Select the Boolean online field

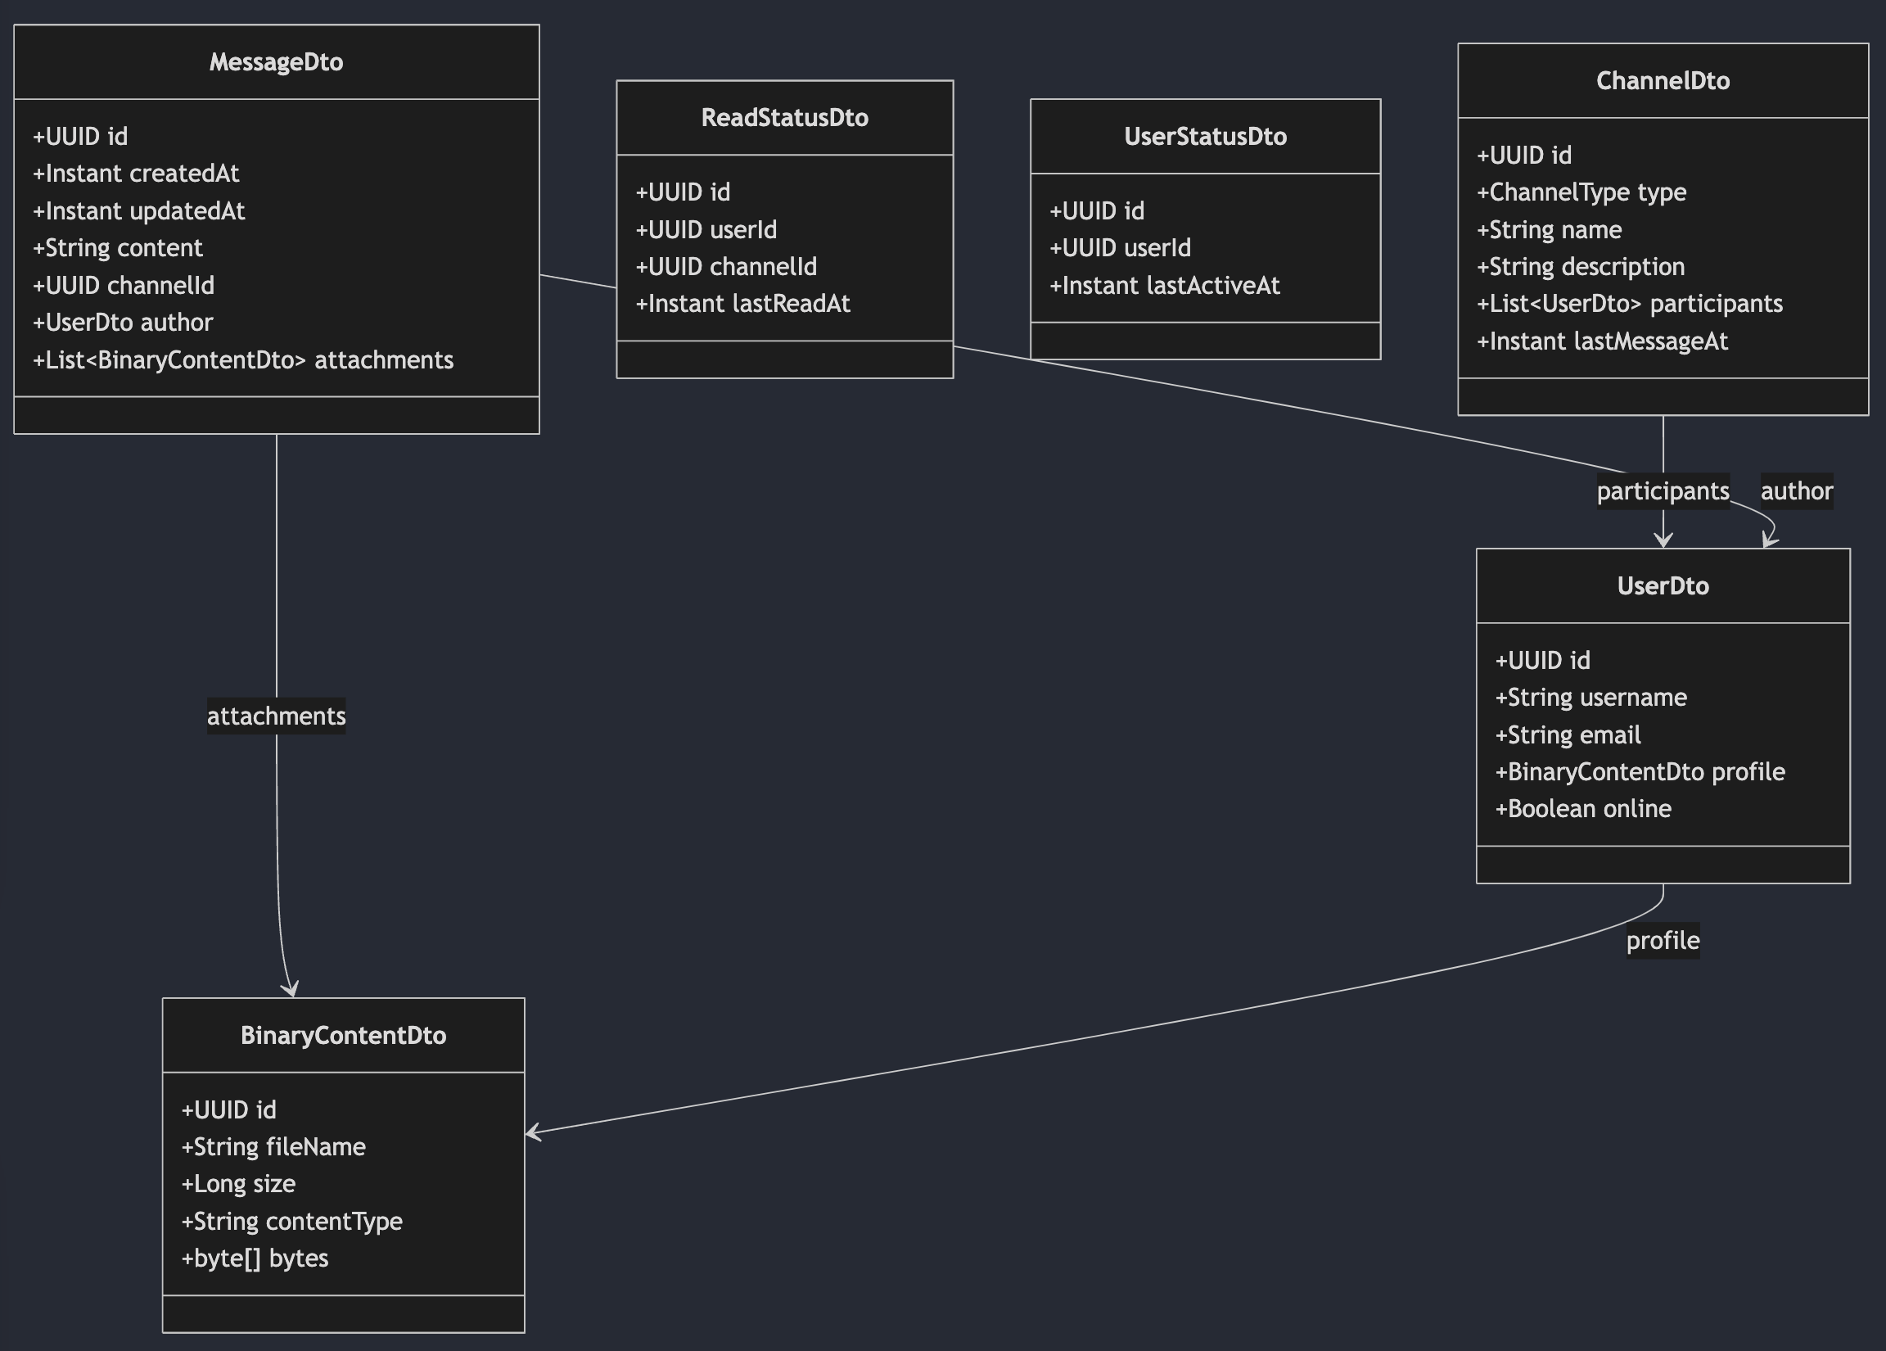[x=1582, y=809]
